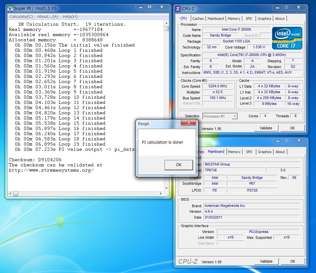Click left arrow of Super PI horizontal scrollbar

pos(10,194)
